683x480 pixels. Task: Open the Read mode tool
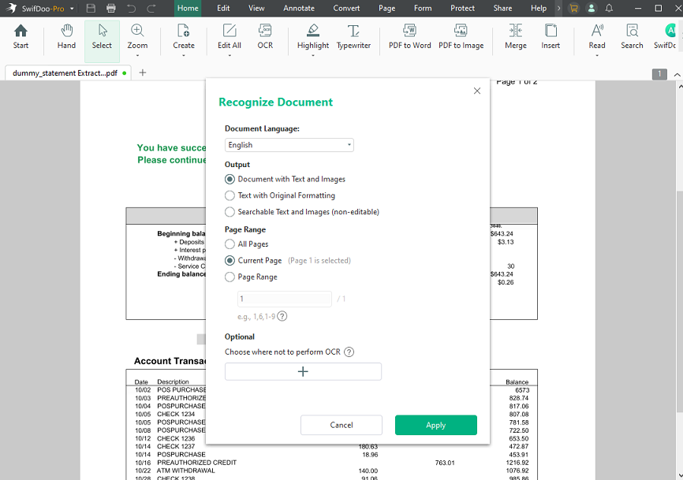(597, 37)
